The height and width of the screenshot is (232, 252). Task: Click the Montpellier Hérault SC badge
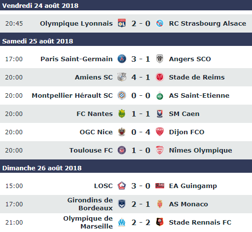point(122,95)
